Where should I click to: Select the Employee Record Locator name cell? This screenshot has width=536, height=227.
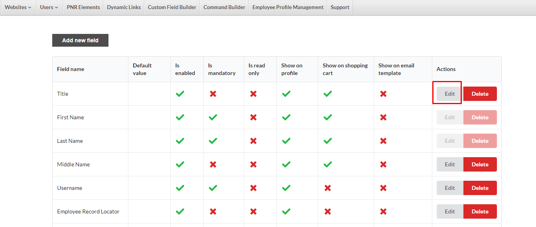pyautogui.click(x=90, y=211)
